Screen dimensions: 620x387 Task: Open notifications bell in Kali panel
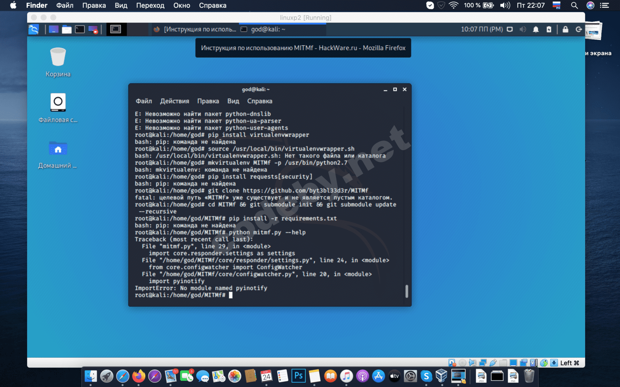click(x=536, y=29)
